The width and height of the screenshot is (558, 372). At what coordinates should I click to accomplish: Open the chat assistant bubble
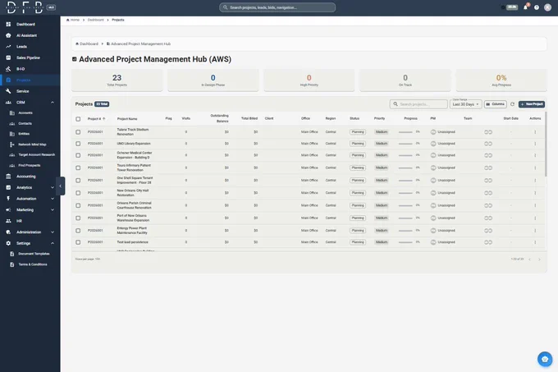545,359
